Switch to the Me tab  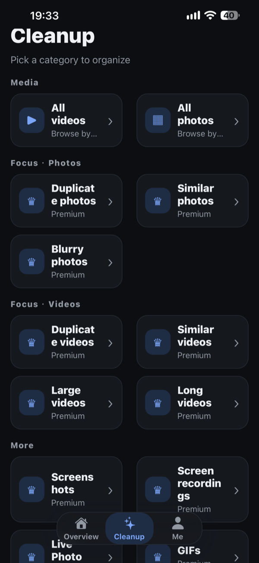click(x=177, y=529)
